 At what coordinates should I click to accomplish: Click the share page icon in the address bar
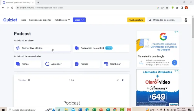[x=162, y=8]
